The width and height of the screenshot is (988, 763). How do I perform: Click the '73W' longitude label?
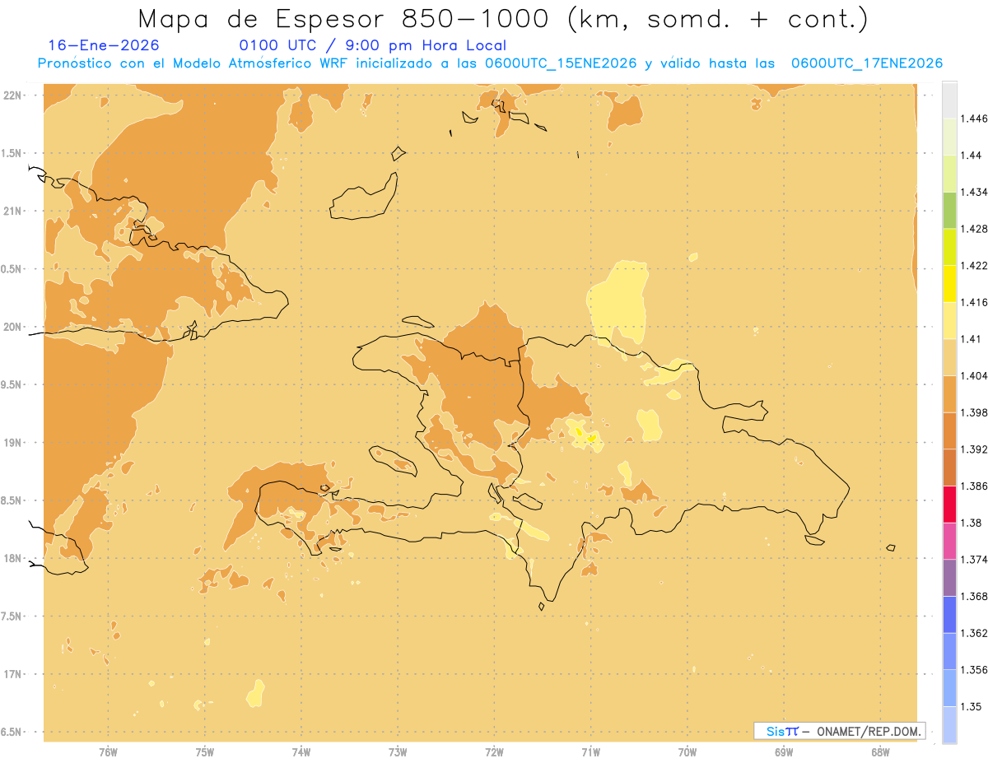(398, 752)
